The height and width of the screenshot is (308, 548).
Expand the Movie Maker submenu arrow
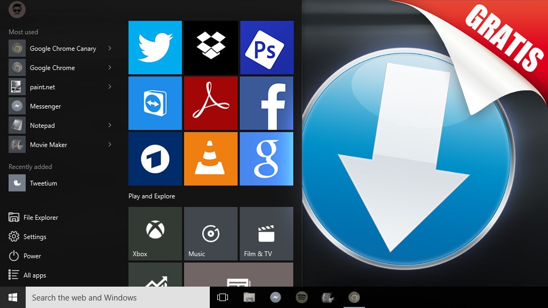pos(110,144)
